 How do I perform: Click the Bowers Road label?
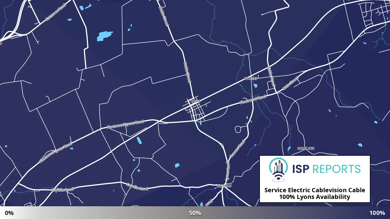point(237,149)
